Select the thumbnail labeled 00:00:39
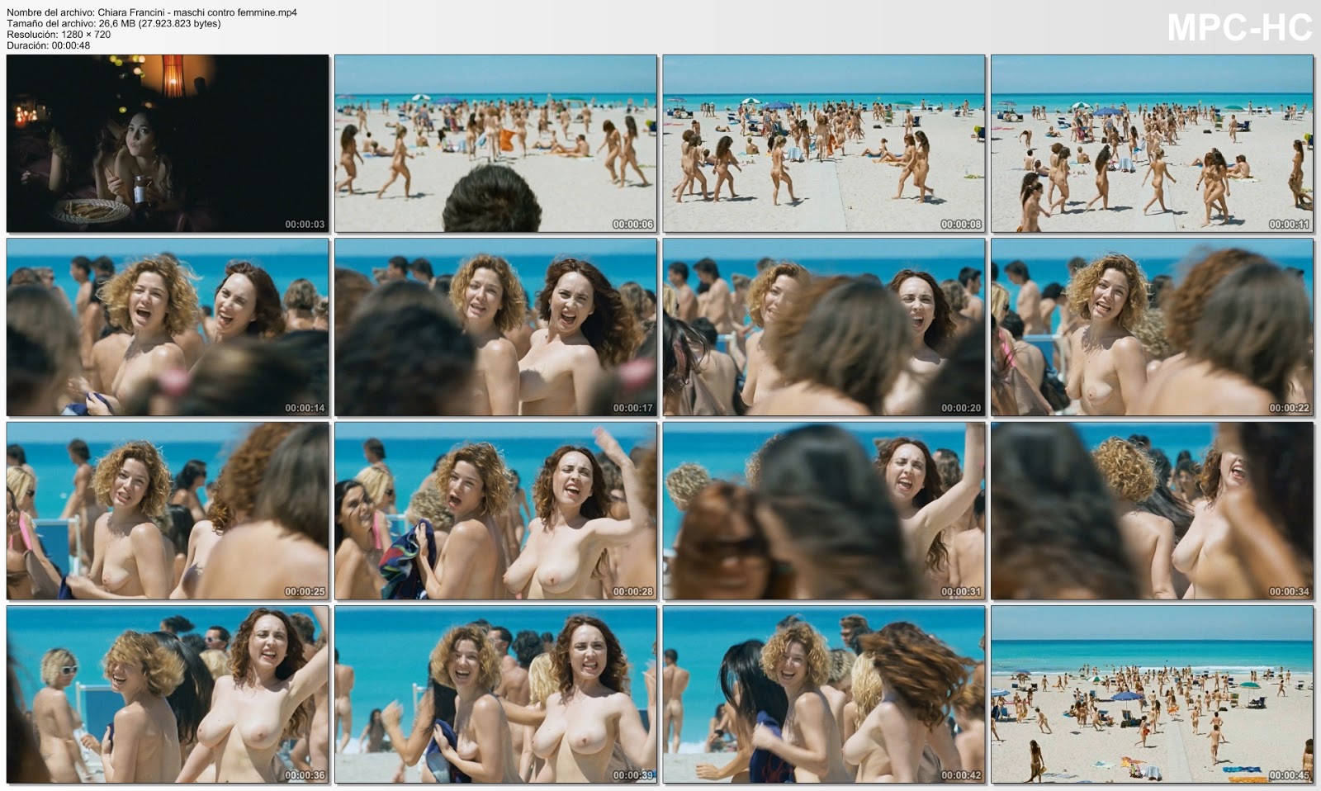Image resolution: width=1321 pixels, height=791 pixels. 495,694
